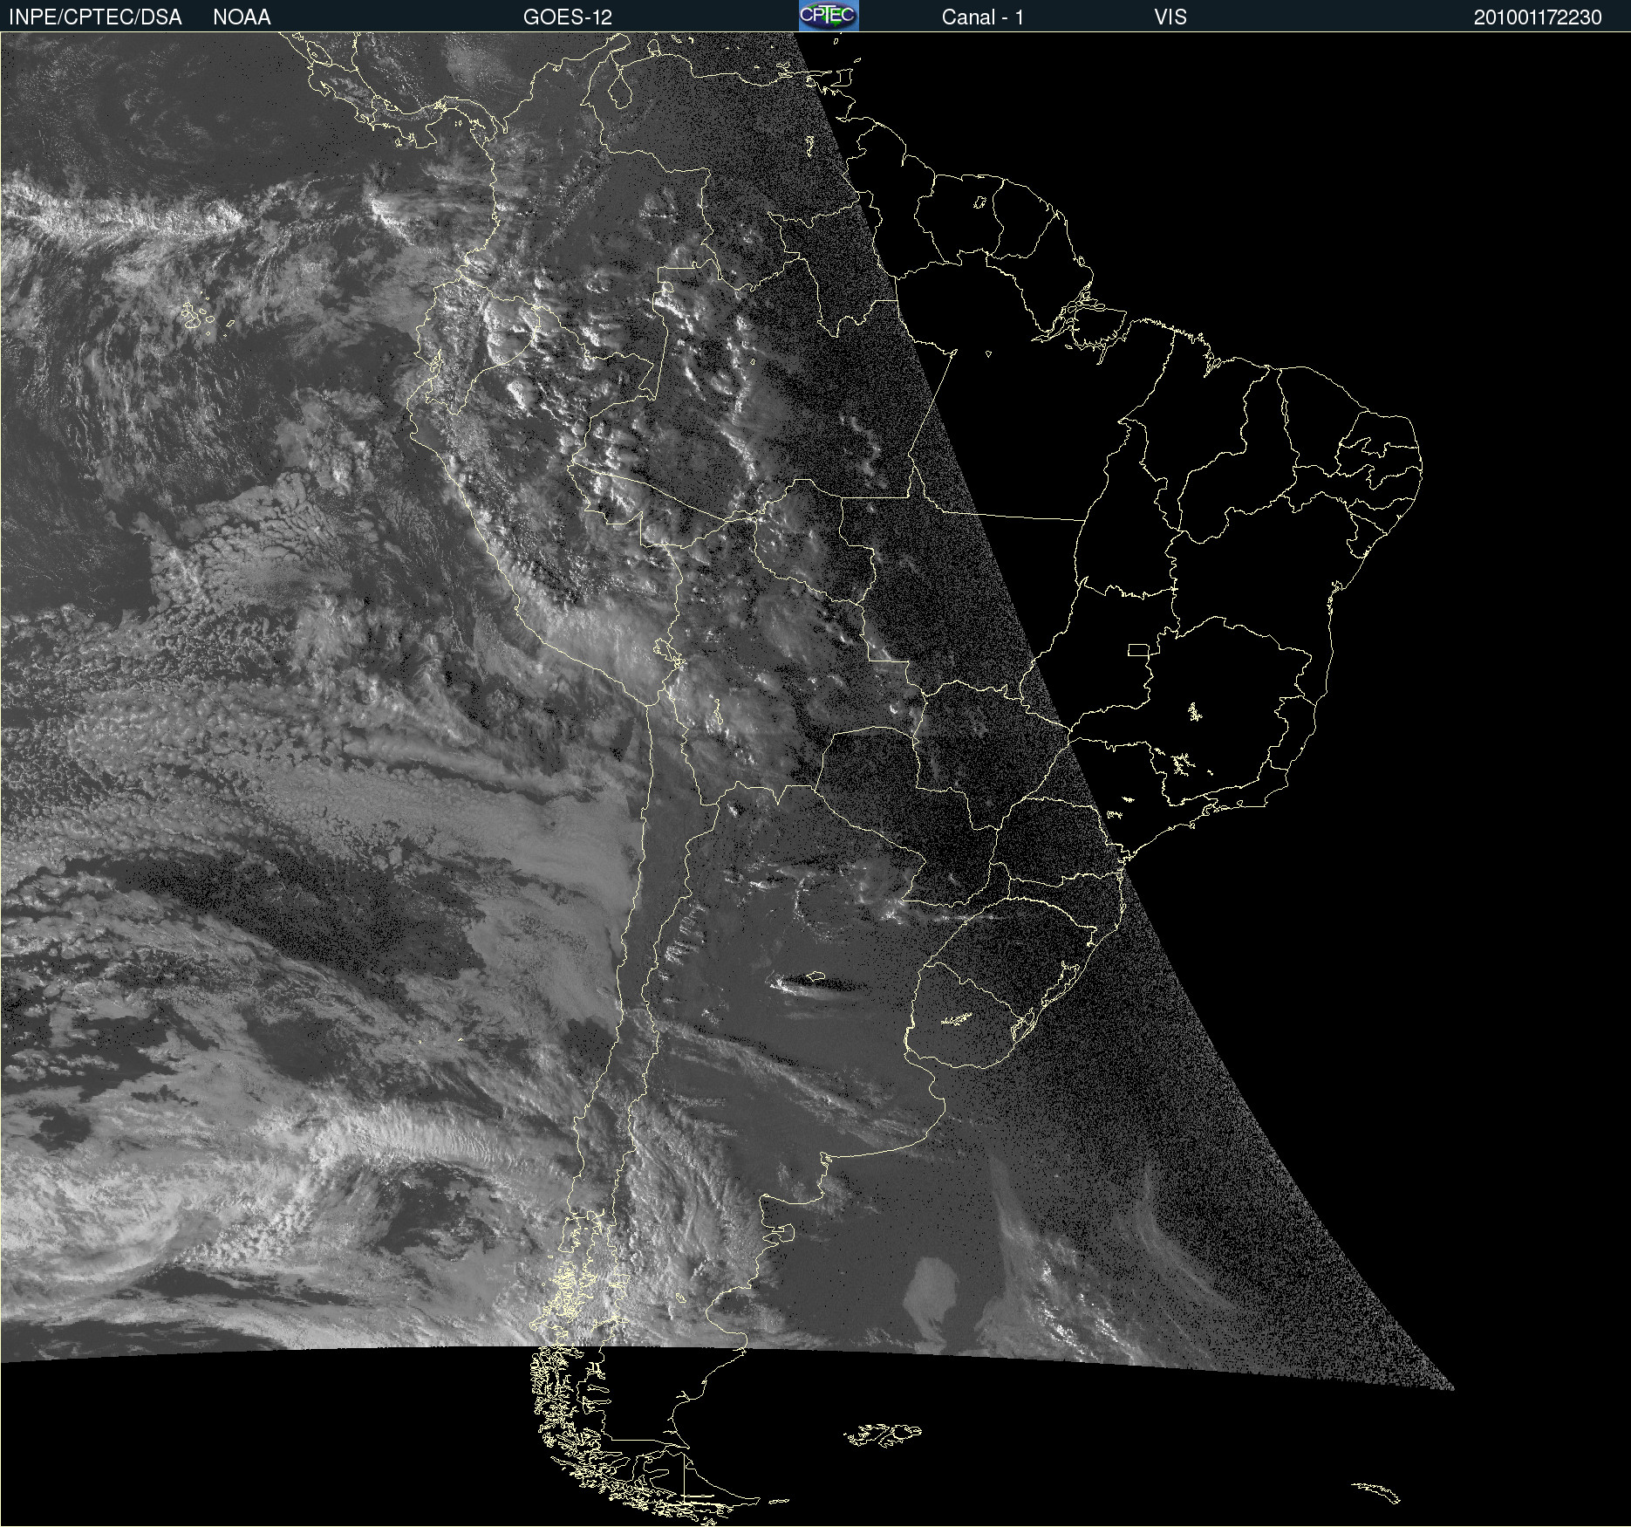Select the INPE/CPTEC/DSA header label
This screenshot has height=1527, width=1631.
[95, 17]
